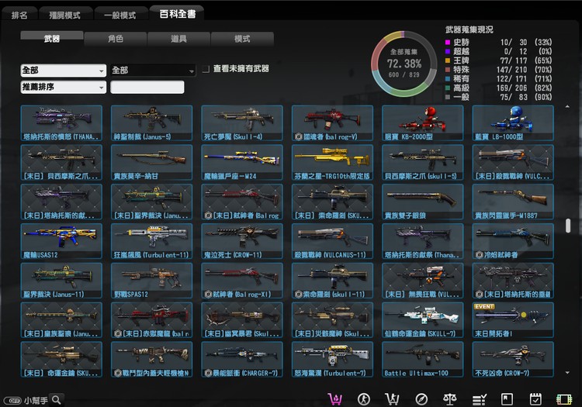The width and height of the screenshot is (582, 407).
Task: Open the 聖界裁決 (Janus-11) card
Action: tap(61, 281)
